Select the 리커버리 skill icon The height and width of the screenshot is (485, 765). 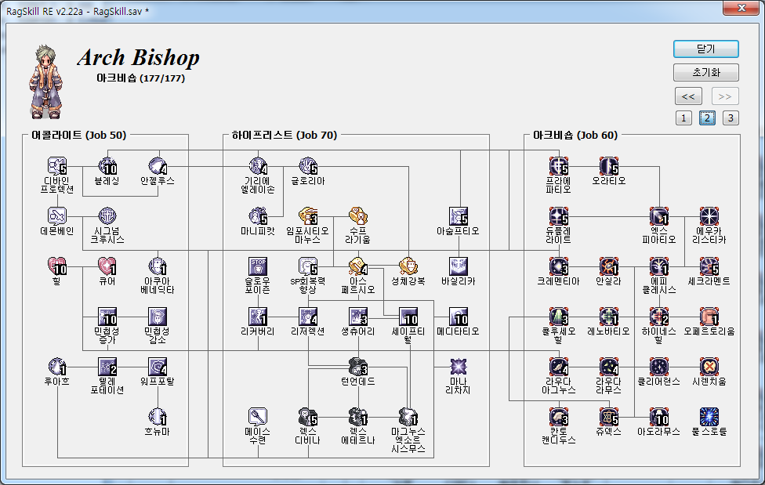(x=258, y=317)
